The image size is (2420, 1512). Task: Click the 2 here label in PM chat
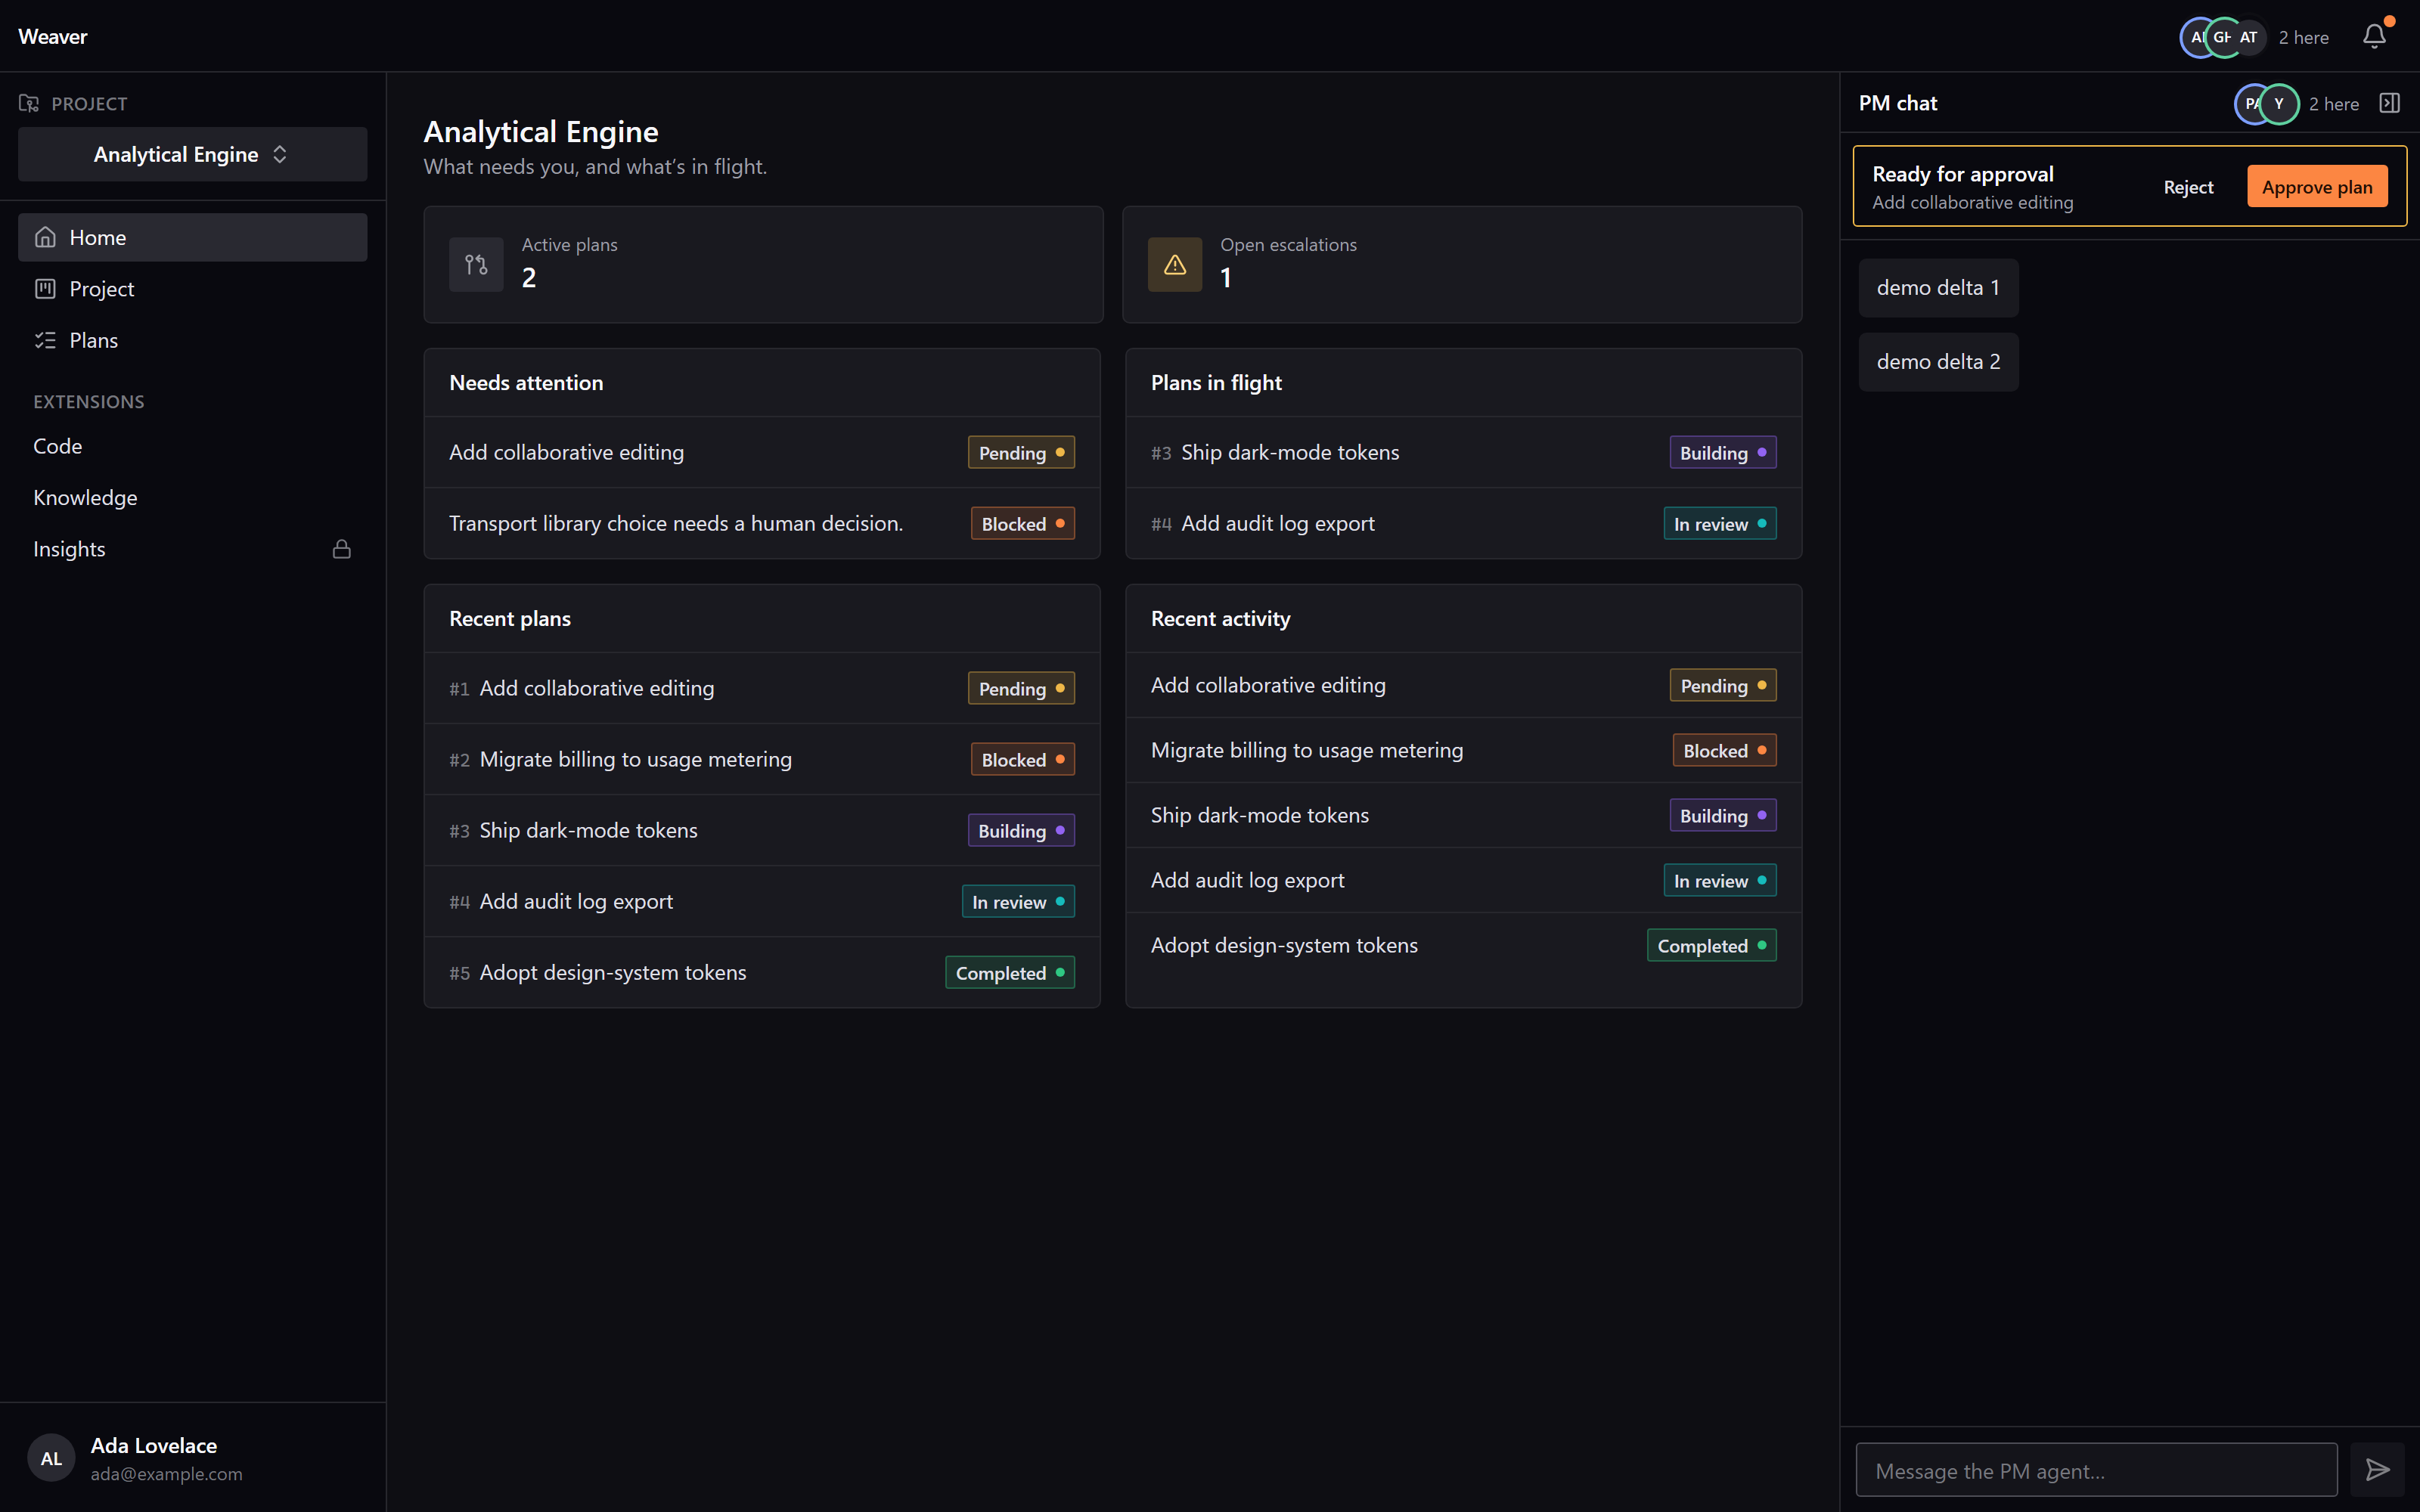2333,103
